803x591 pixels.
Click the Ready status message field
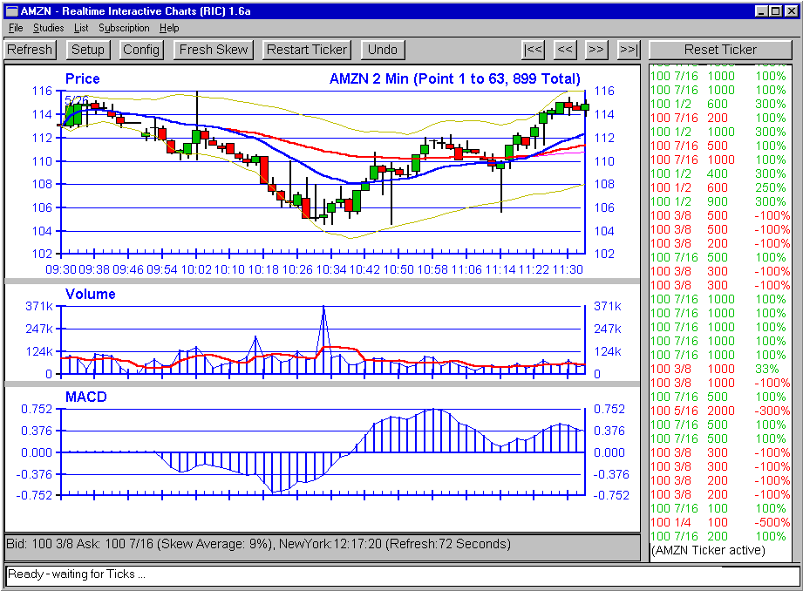[x=402, y=574]
